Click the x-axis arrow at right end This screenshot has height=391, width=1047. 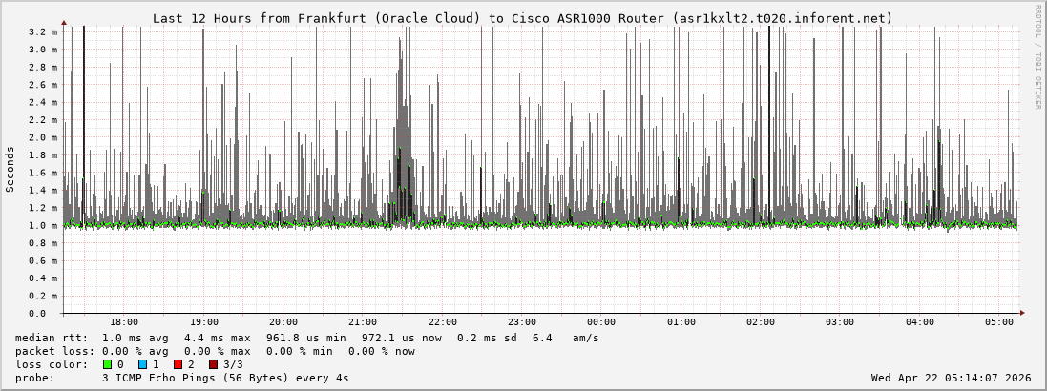pyautogui.click(x=1022, y=313)
